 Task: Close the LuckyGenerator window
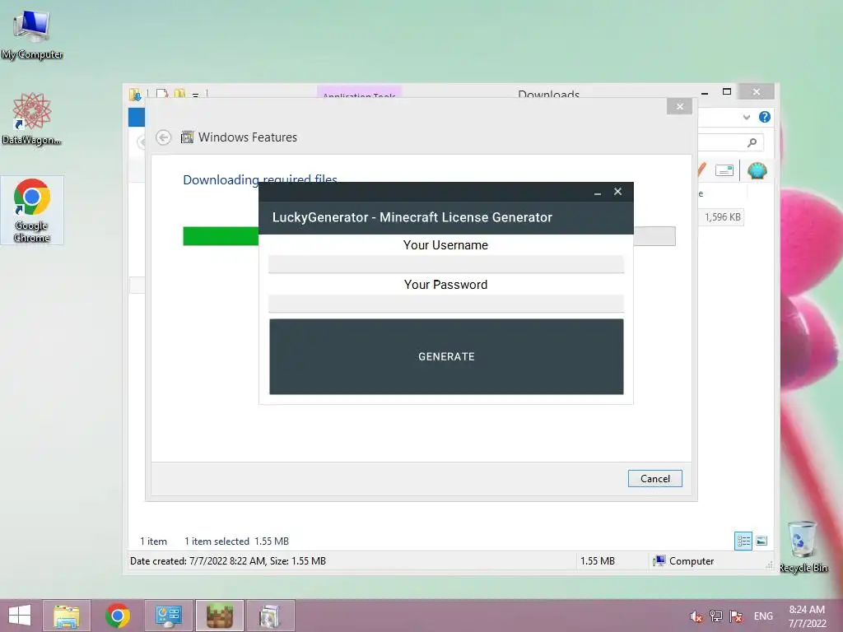click(x=617, y=191)
